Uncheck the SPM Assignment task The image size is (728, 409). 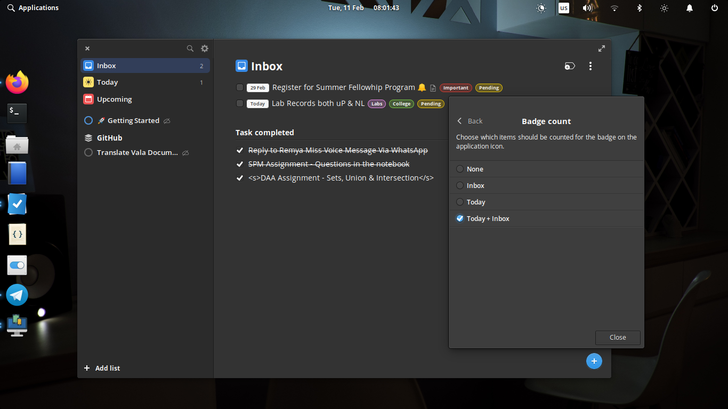pos(240,164)
